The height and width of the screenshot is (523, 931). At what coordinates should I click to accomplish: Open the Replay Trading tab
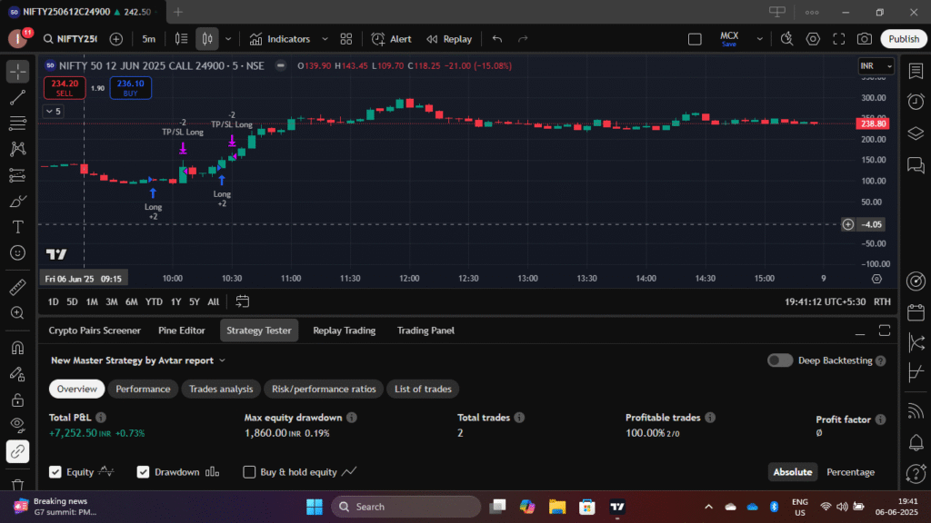click(345, 331)
